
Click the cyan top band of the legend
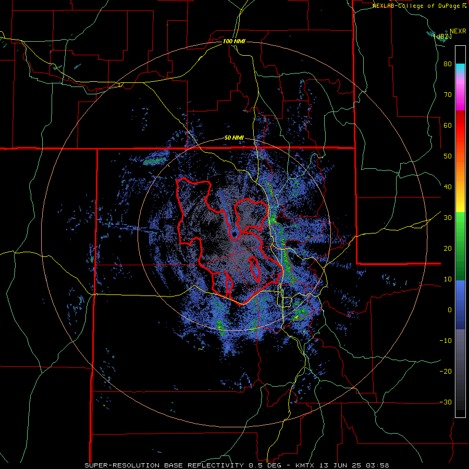point(460,67)
